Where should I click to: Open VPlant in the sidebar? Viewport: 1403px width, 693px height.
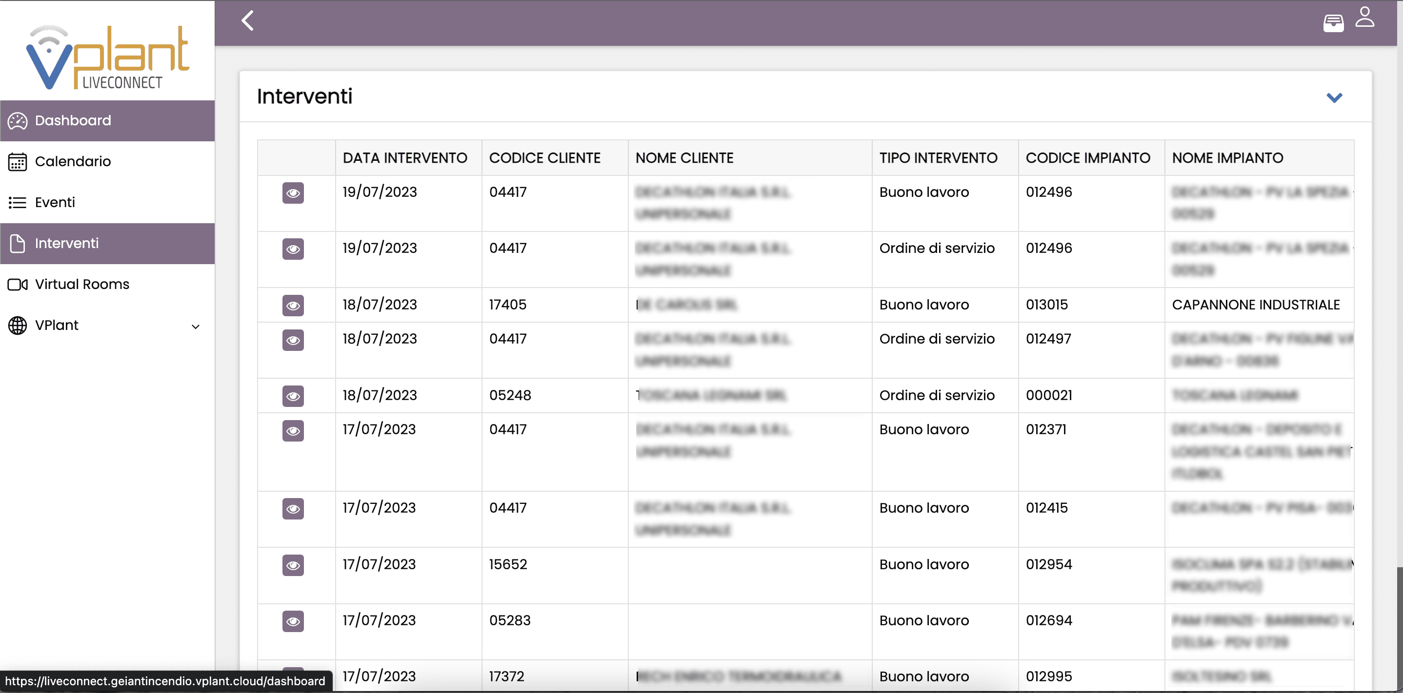point(107,325)
